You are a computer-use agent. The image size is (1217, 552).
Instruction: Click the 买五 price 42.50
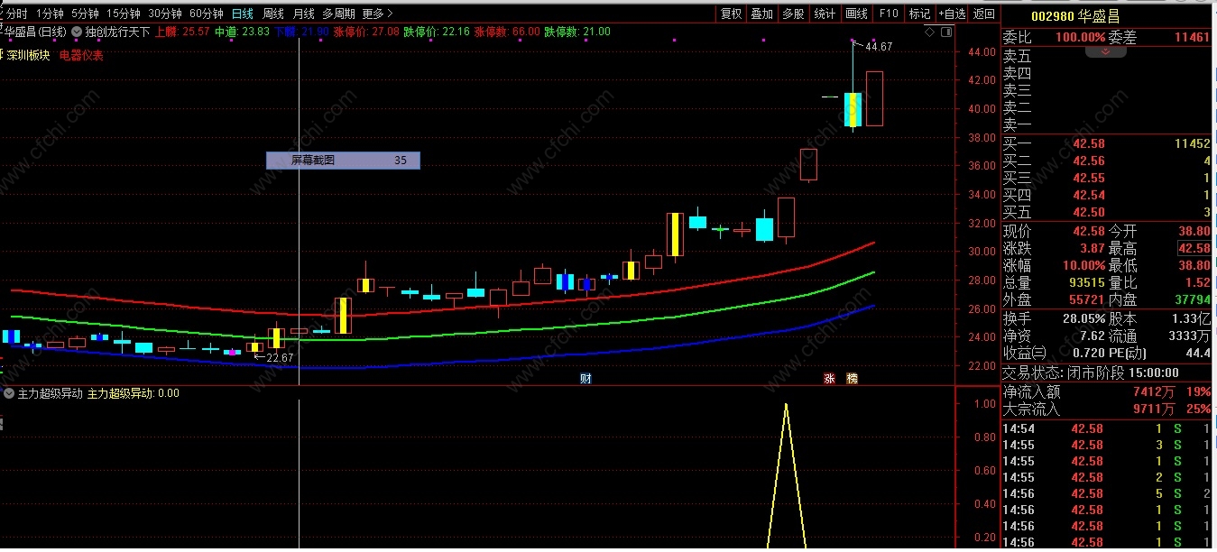click(x=1088, y=212)
